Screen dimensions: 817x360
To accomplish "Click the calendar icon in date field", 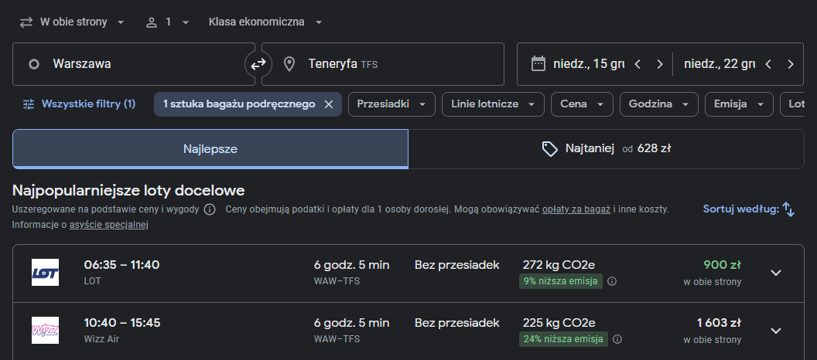I will click(x=538, y=64).
